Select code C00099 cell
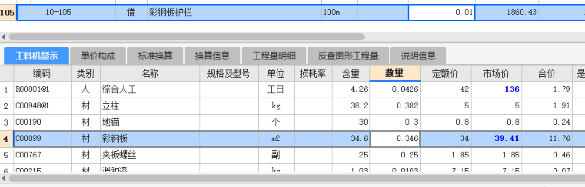Image resolution: width=585 pixels, height=187 pixels. click(x=42, y=139)
